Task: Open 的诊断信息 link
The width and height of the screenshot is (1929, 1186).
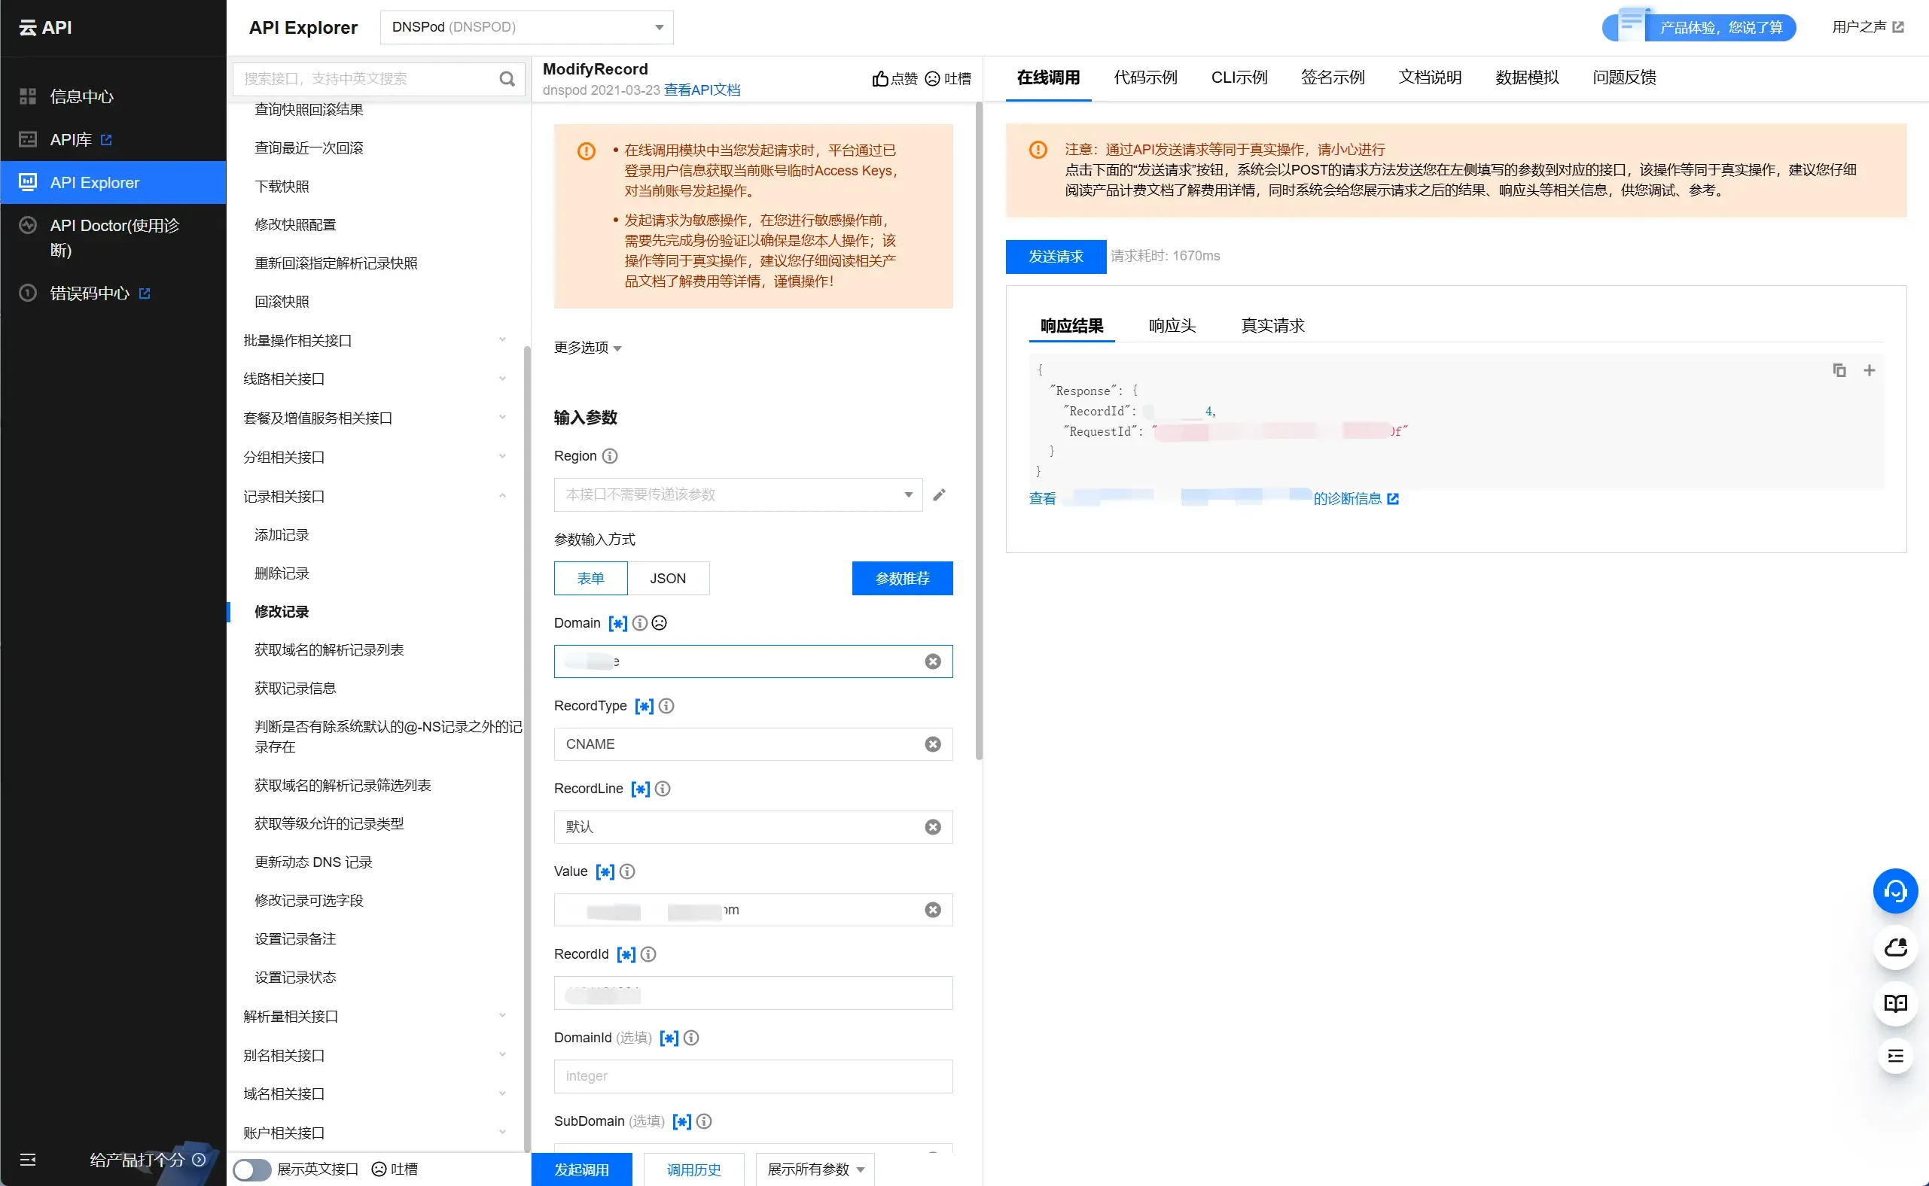Action: 1355,499
